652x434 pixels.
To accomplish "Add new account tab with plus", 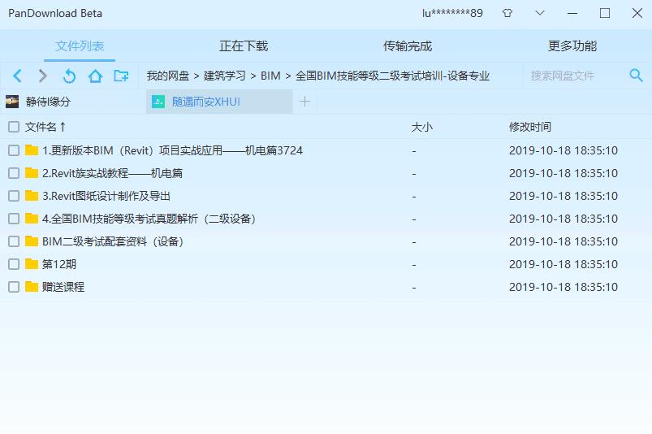I will 304,102.
